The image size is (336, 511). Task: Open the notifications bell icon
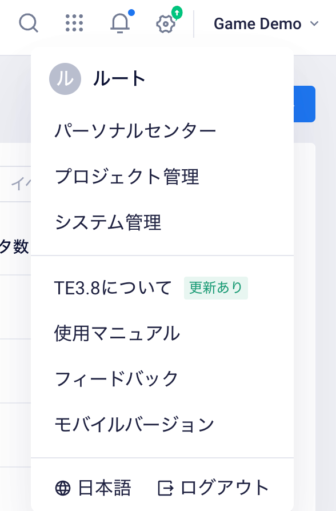[x=120, y=23]
